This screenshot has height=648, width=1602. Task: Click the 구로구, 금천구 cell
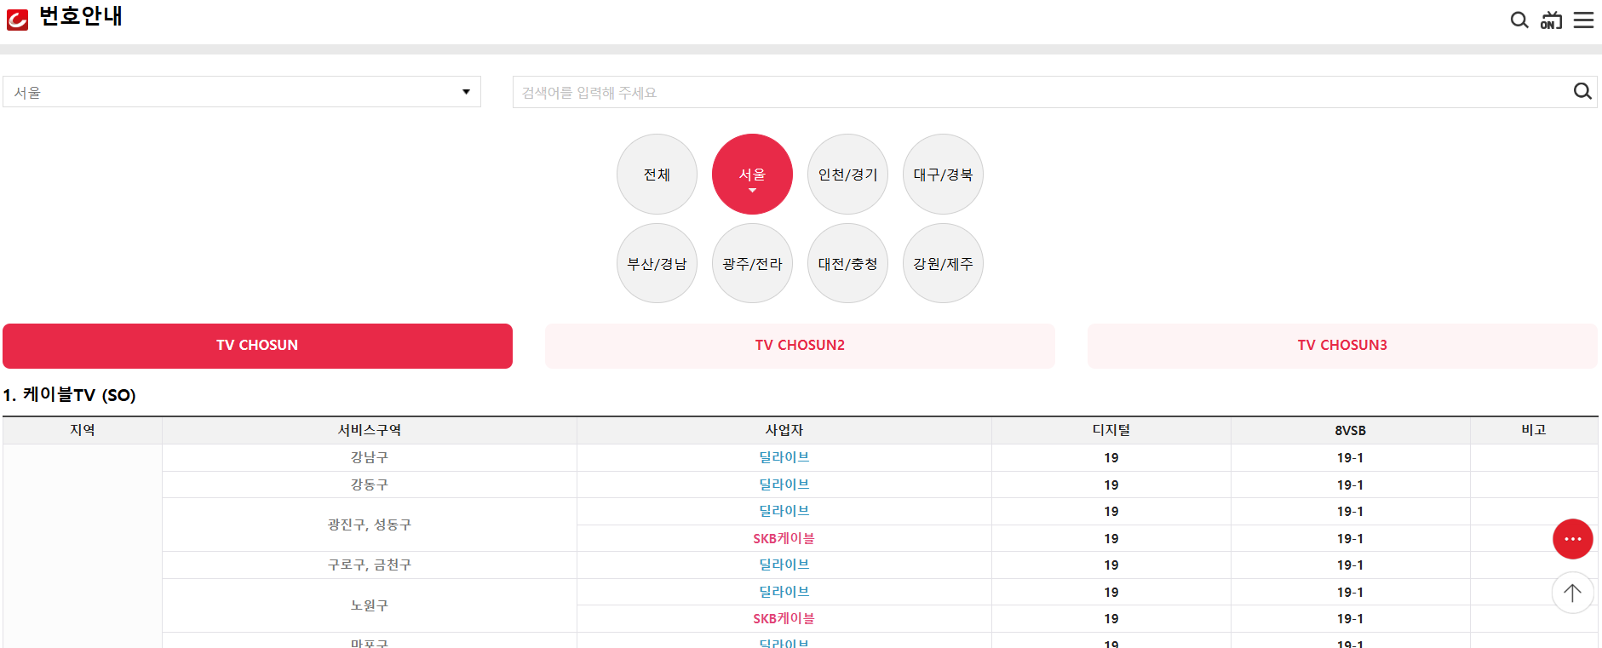click(x=370, y=565)
